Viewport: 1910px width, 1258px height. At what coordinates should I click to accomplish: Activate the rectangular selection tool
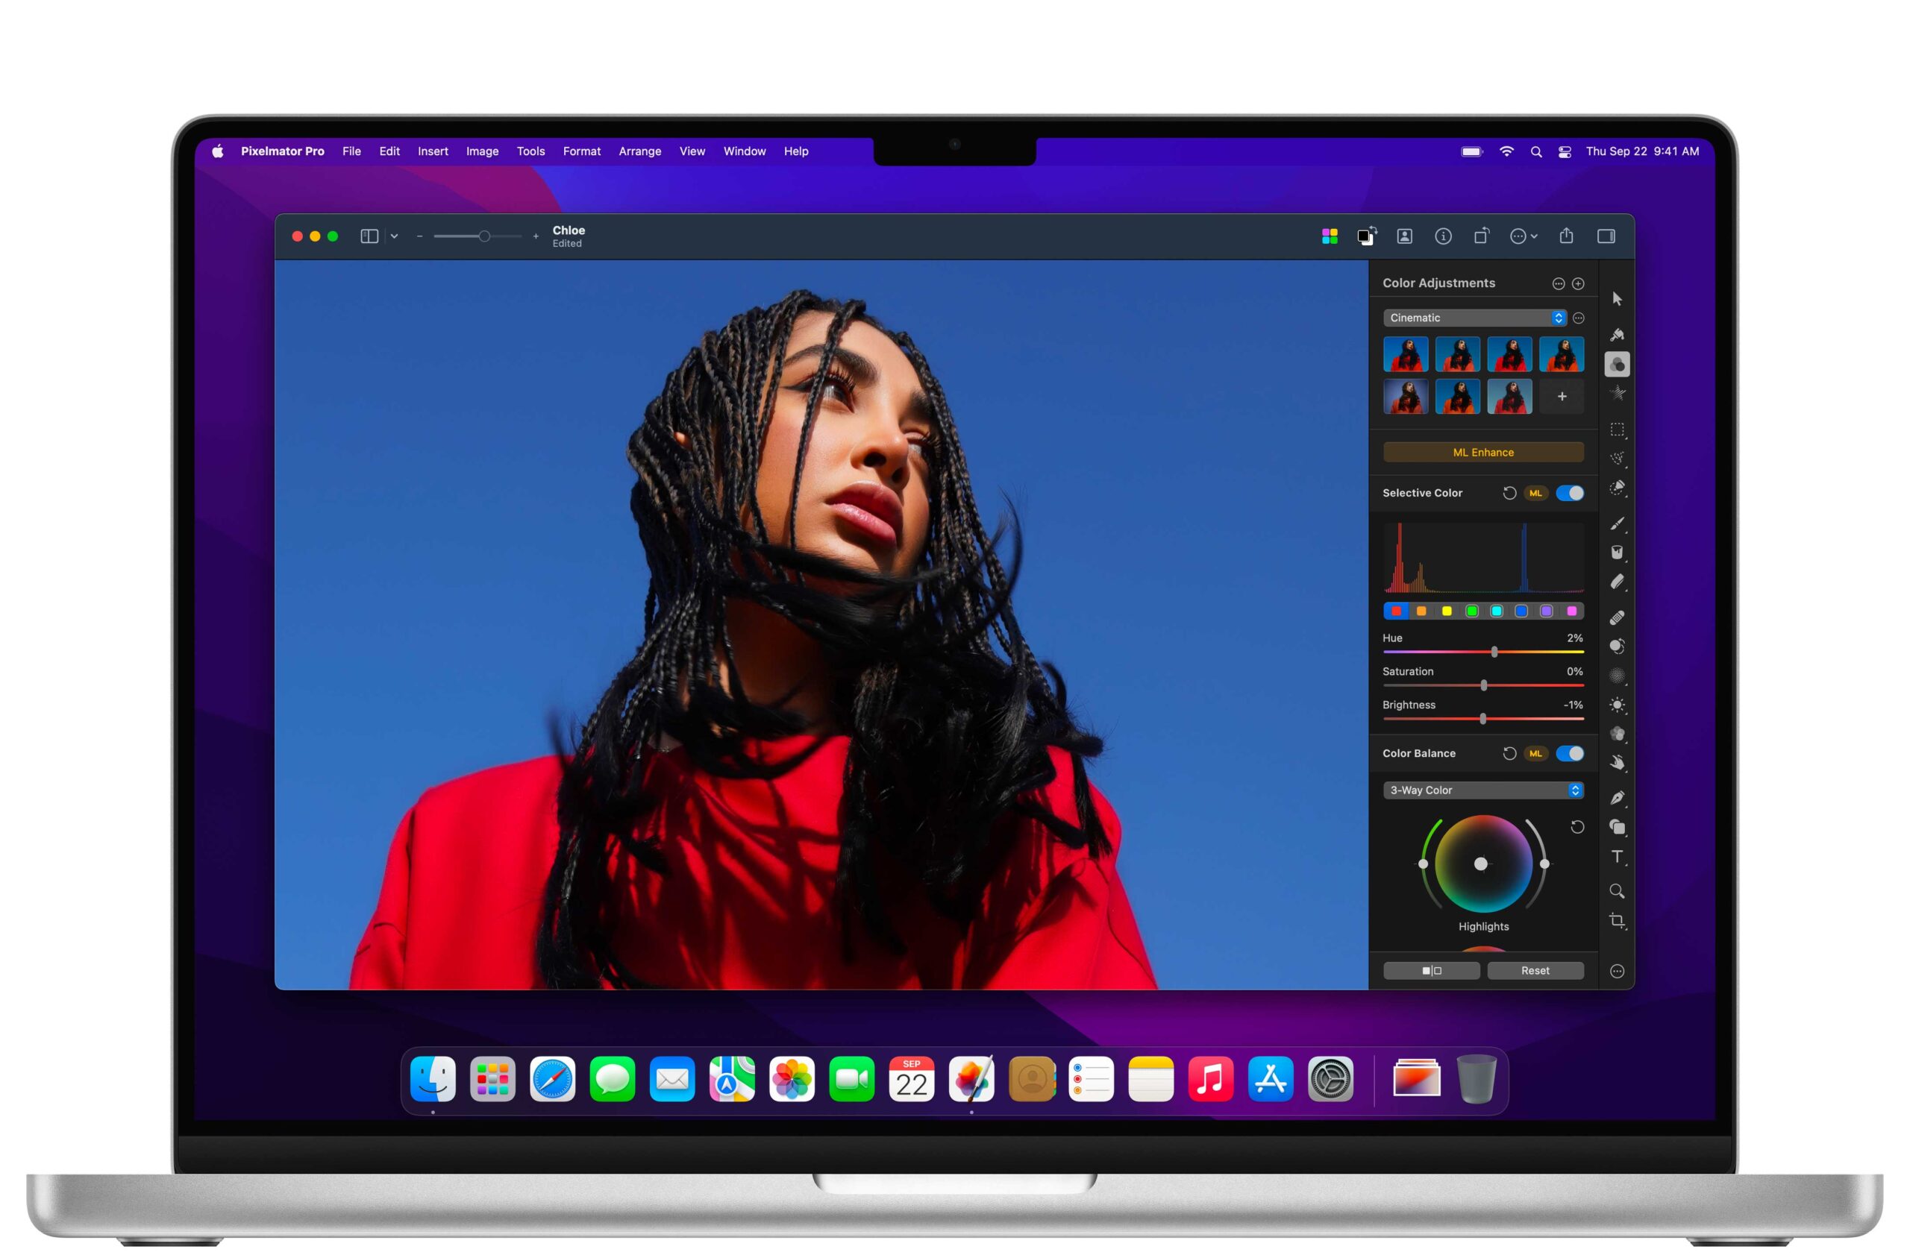1617,430
